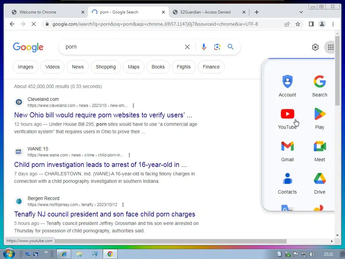This screenshot has height=259, width=345.
Task: Click the forward navigation arrow
Action: coord(23,24)
